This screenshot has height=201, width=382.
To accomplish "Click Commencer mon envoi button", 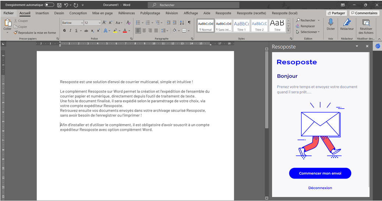I will pyautogui.click(x=320, y=173).
